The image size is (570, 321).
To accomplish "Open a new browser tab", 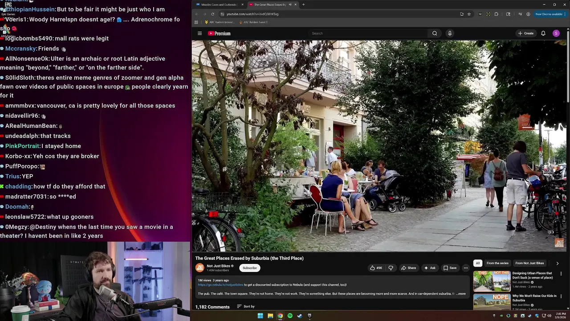I will (303, 4).
